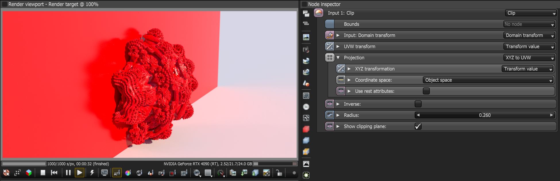Open the Bounds No node dropdown
Screen dimensions: 560x181
pyautogui.click(x=529, y=24)
